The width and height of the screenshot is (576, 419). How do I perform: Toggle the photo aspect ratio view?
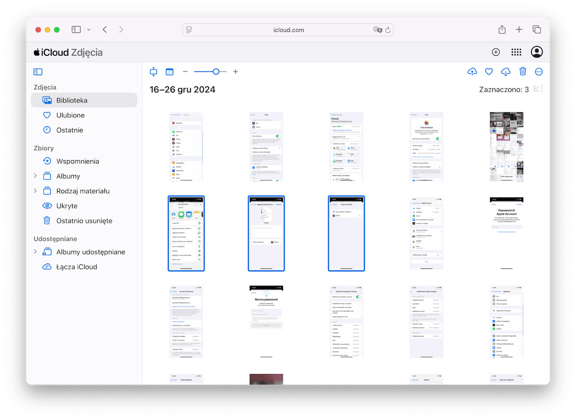pyautogui.click(x=153, y=72)
